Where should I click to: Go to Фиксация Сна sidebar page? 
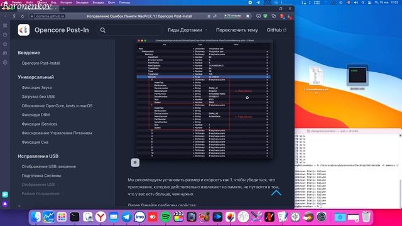[35, 143]
